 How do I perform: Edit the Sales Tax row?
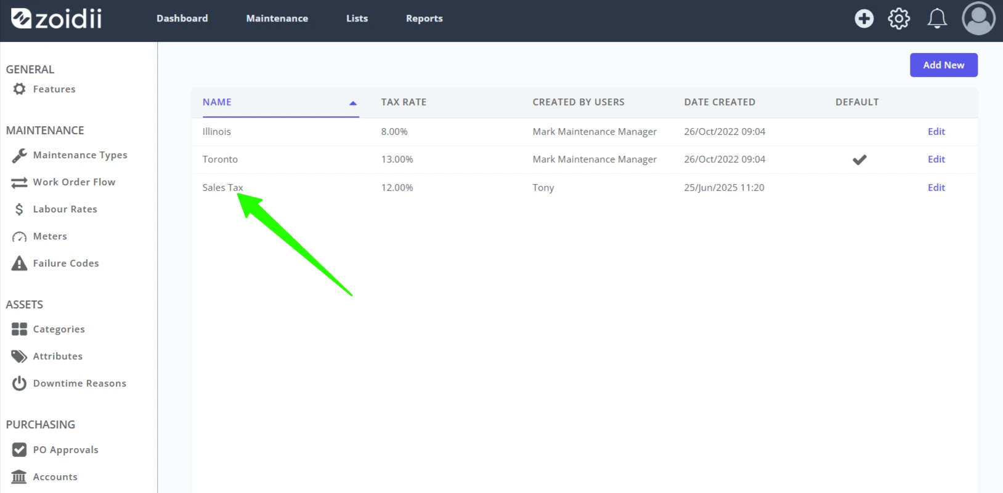[936, 188]
